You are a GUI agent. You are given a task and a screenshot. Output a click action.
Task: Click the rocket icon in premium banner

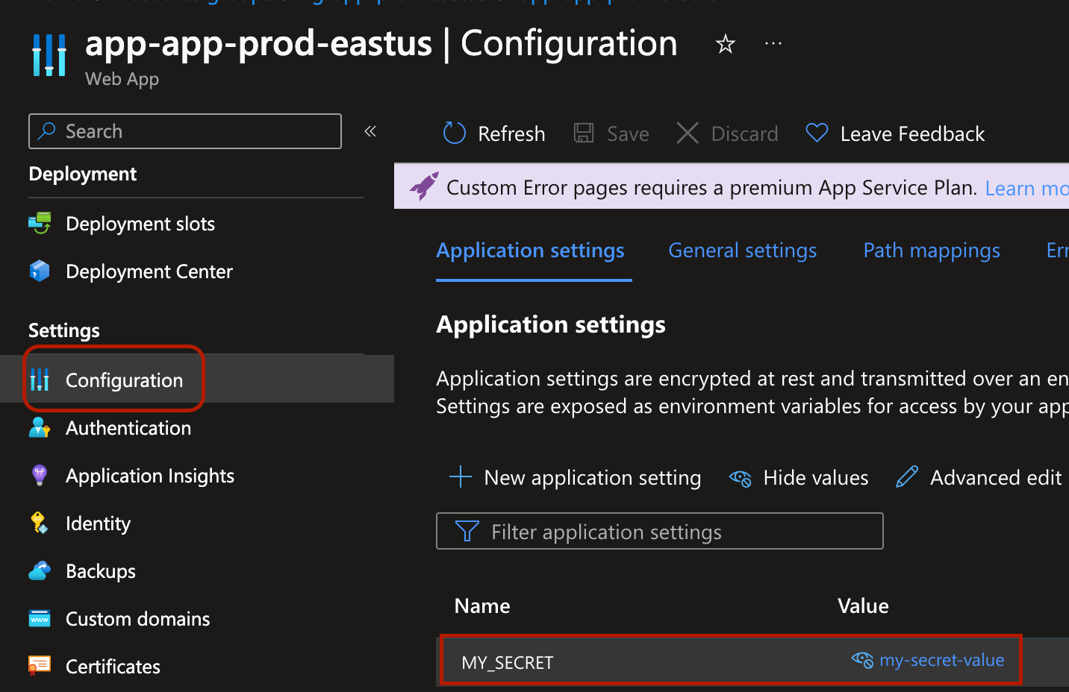tap(424, 186)
